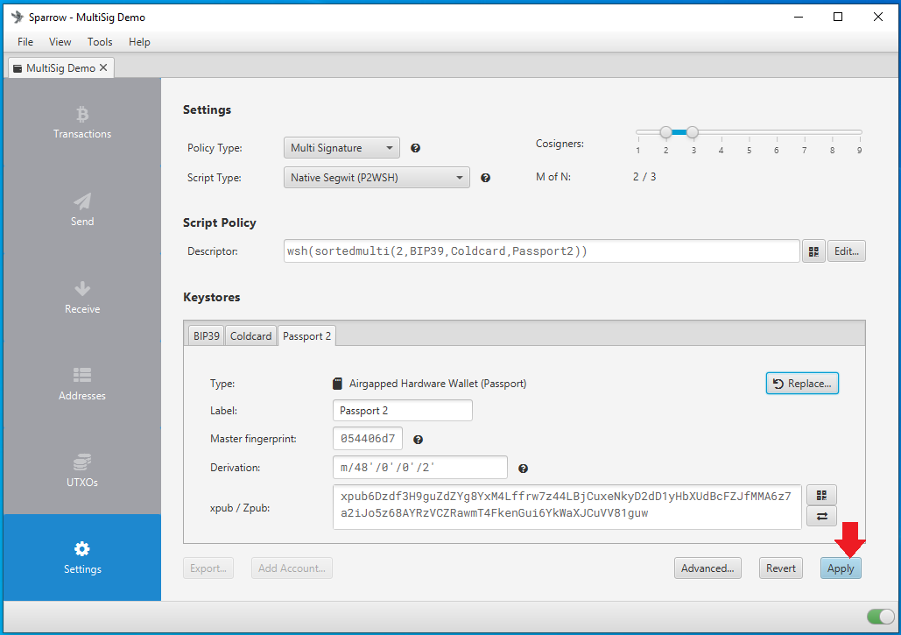901x635 pixels.
Task: Set cosigners slider to tick 5
Action: [749, 133]
